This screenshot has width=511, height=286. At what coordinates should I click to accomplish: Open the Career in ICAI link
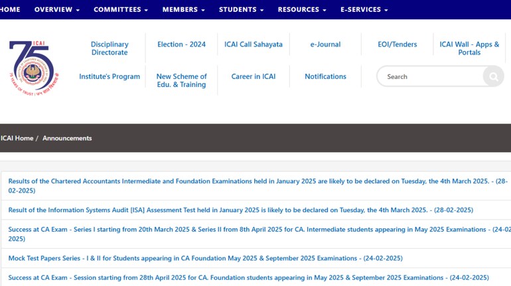click(254, 76)
